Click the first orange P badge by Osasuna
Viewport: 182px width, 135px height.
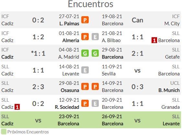click(85, 86)
